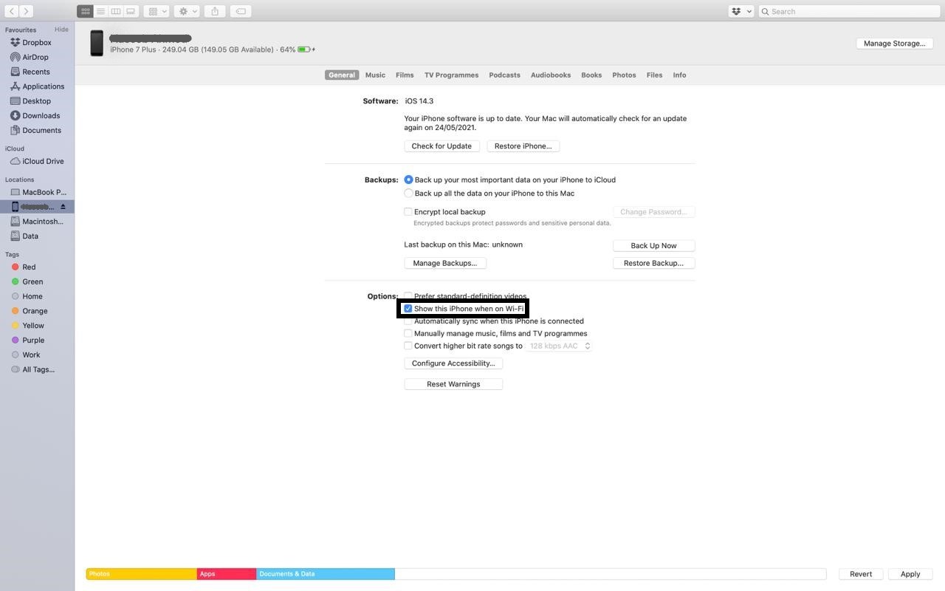Open the Podcasts tab
The width and height of the screenshot is (945, 591).
(504, 75)
